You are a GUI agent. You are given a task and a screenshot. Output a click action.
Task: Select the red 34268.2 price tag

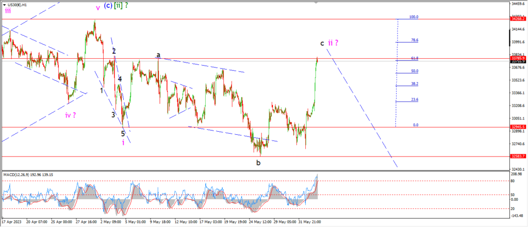pos(518,19)
